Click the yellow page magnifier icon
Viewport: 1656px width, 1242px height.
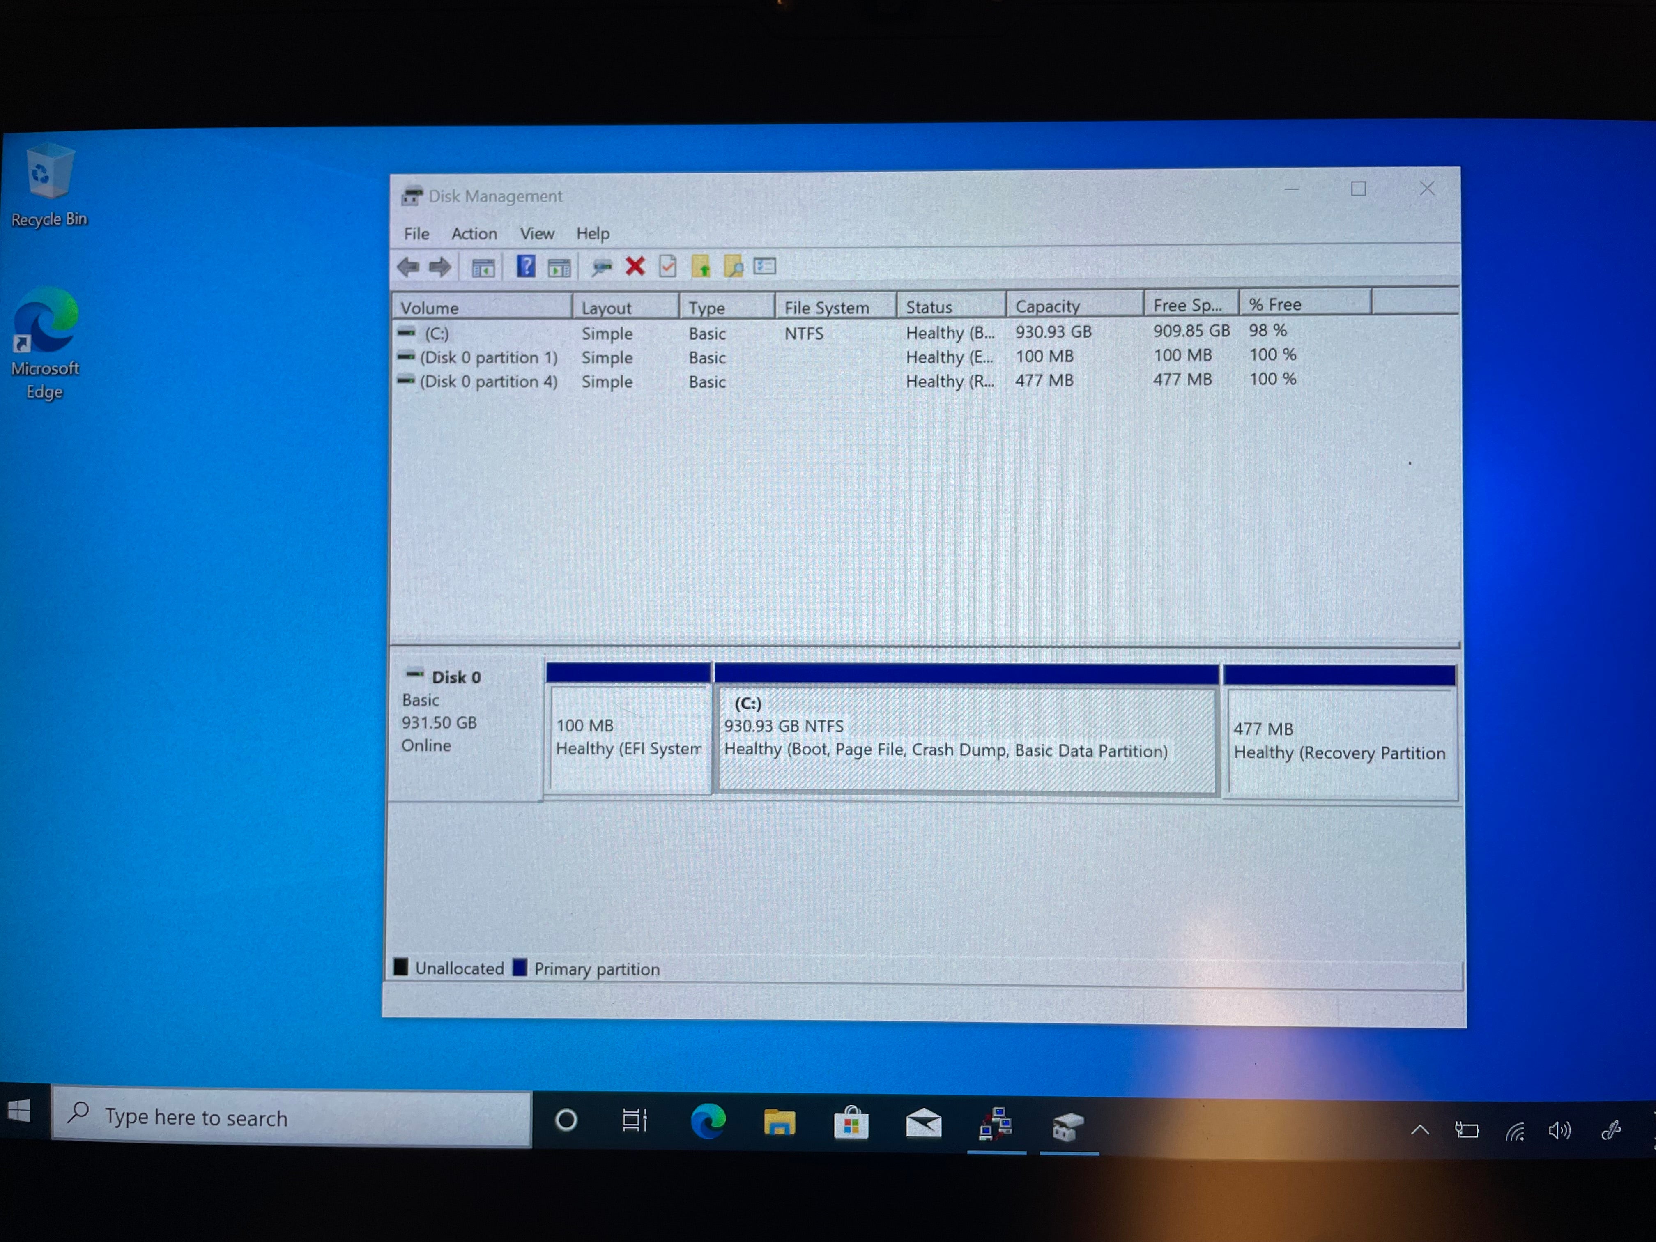point(734,266)
